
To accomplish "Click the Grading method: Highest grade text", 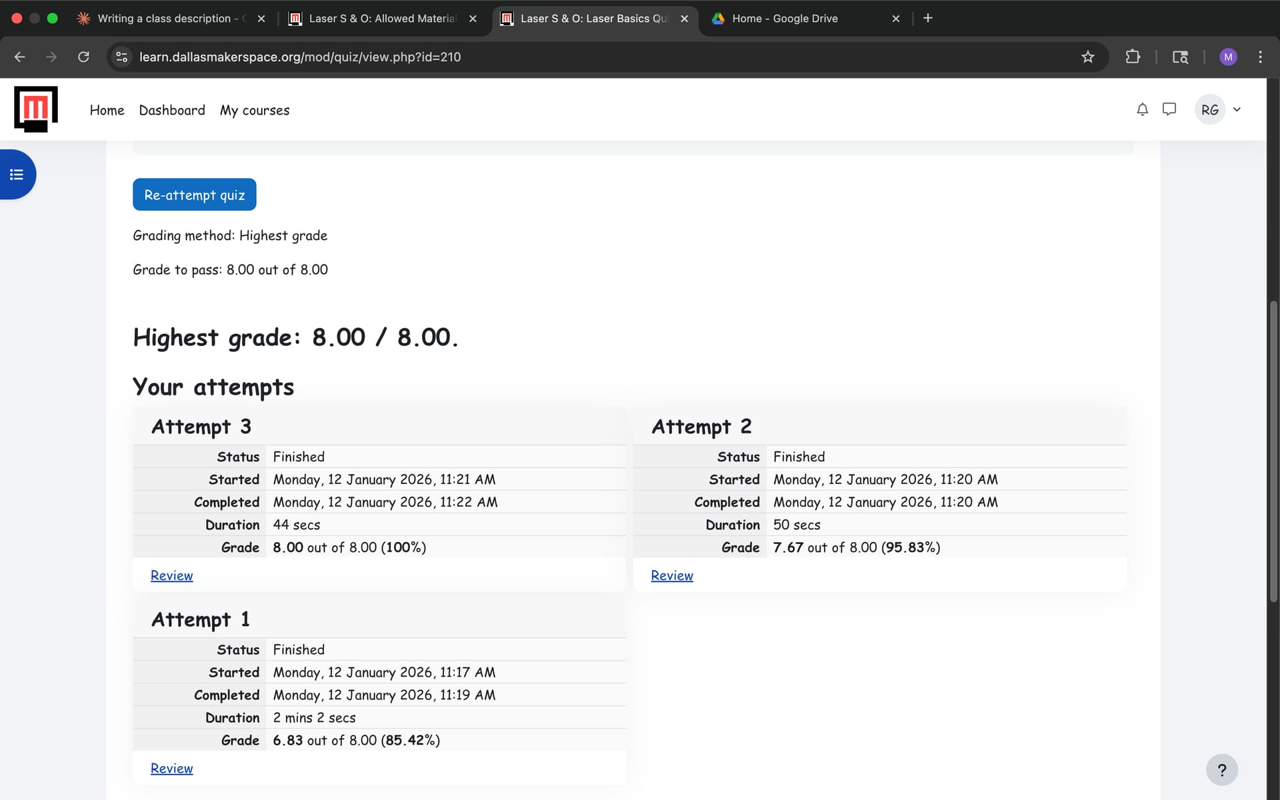I will click(230, 235).
